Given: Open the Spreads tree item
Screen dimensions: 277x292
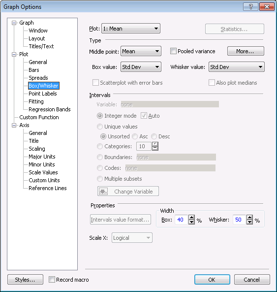Looking at the screenshot, I should click(38, 78).
